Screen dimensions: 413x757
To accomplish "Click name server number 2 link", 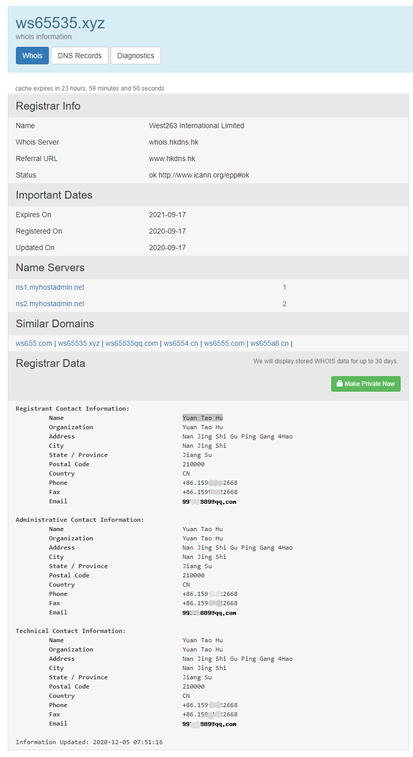I will pos(284,304).
